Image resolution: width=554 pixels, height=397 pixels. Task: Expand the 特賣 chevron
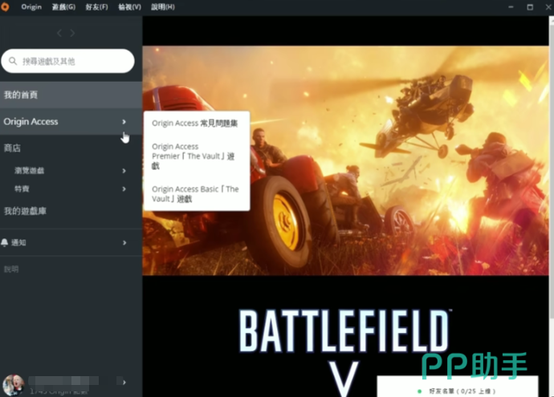(x=124, y=188)
